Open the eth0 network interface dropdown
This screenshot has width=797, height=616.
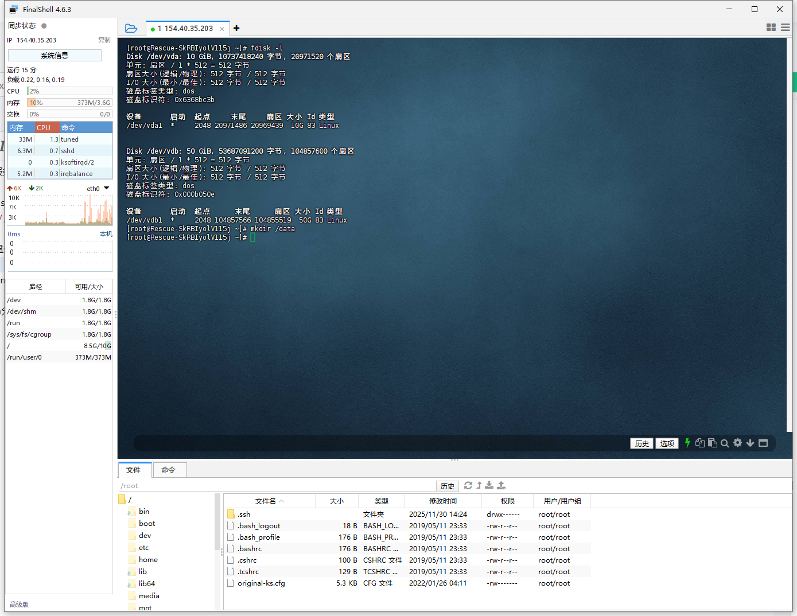(x=106, y=188)
